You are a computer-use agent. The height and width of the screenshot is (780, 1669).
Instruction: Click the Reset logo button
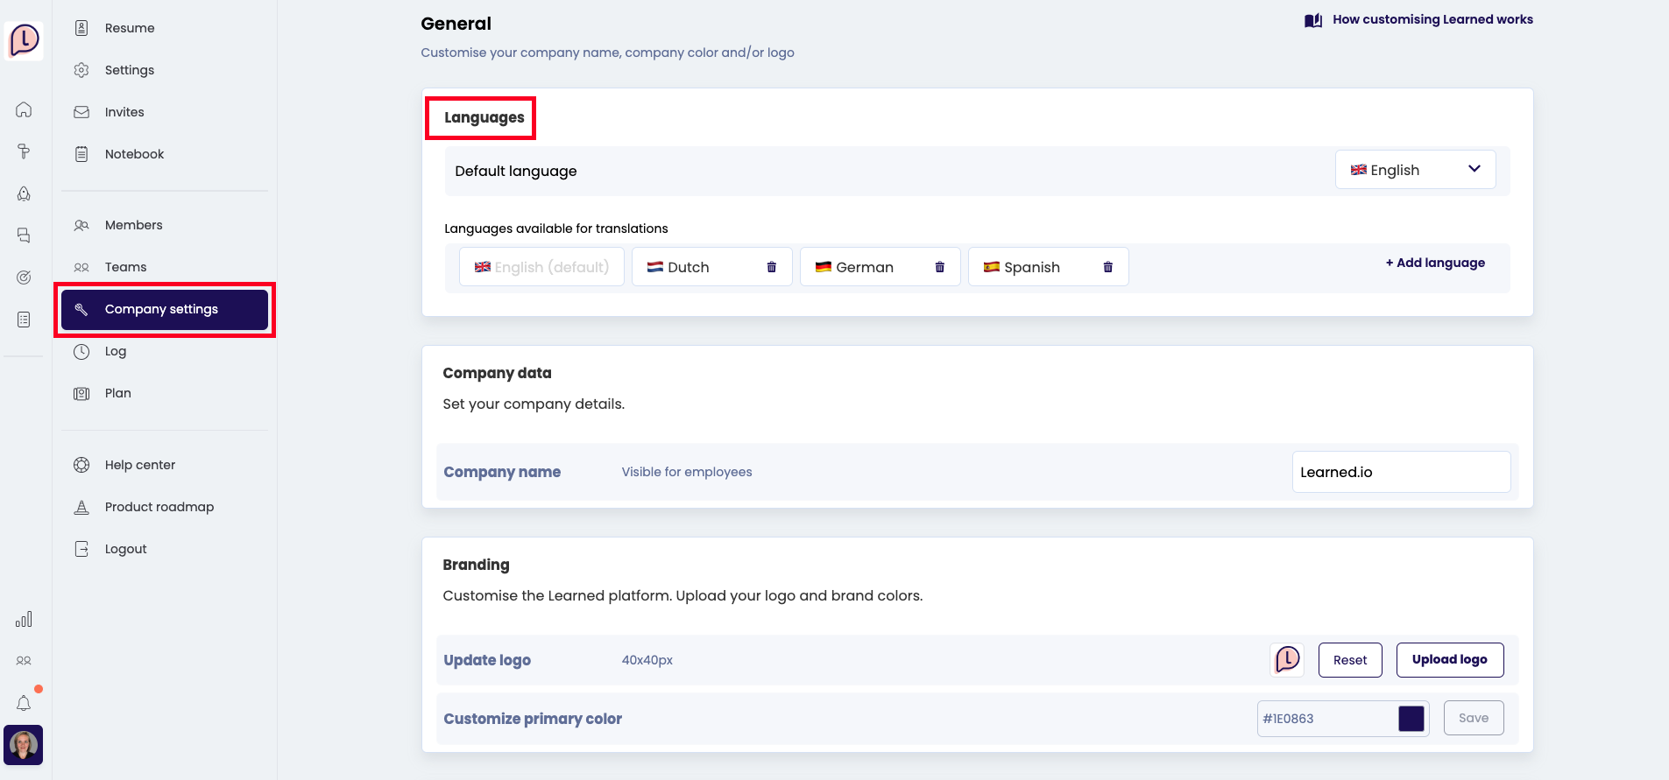point(1349,660)
